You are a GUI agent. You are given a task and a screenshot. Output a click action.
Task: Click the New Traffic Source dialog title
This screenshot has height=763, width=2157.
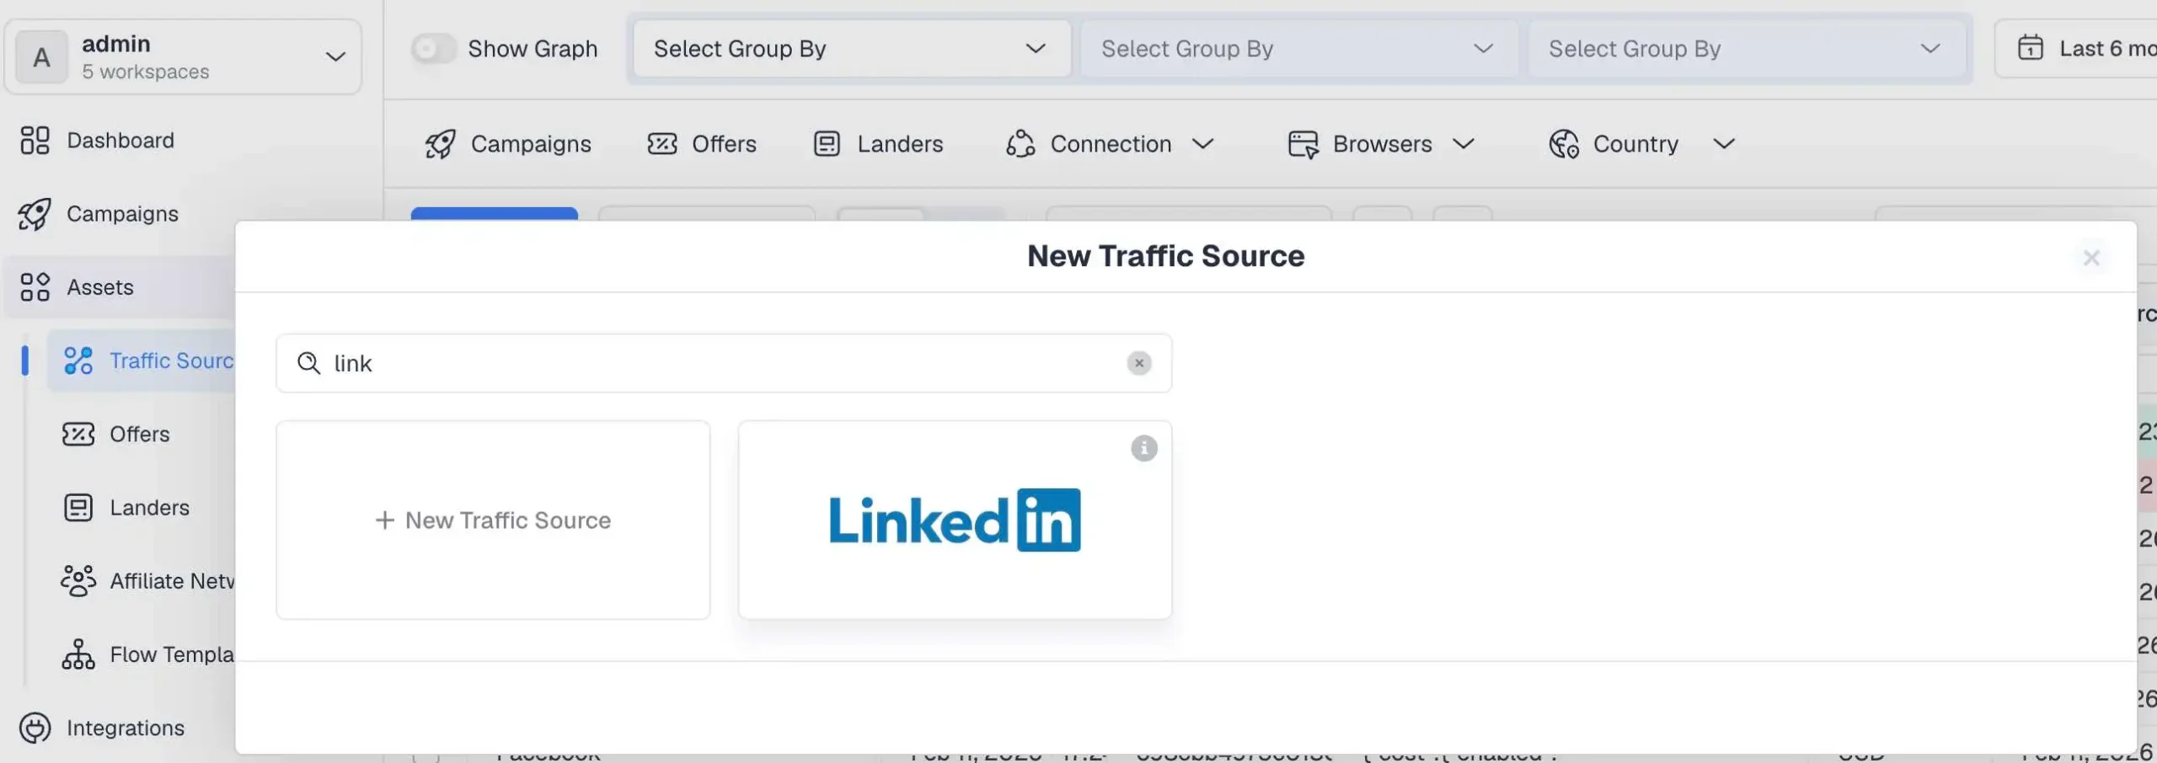(1165, 256)
